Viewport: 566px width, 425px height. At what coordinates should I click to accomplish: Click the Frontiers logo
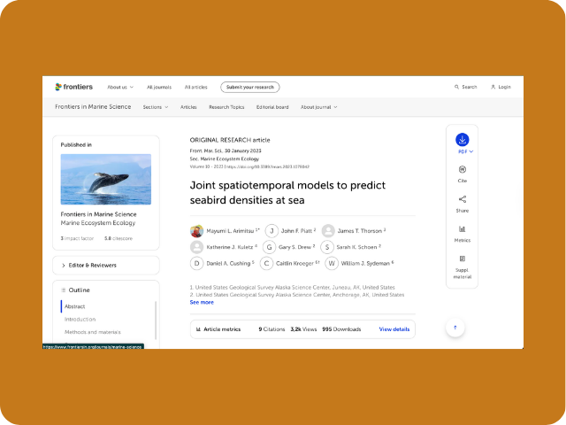(x=74, y=87)
